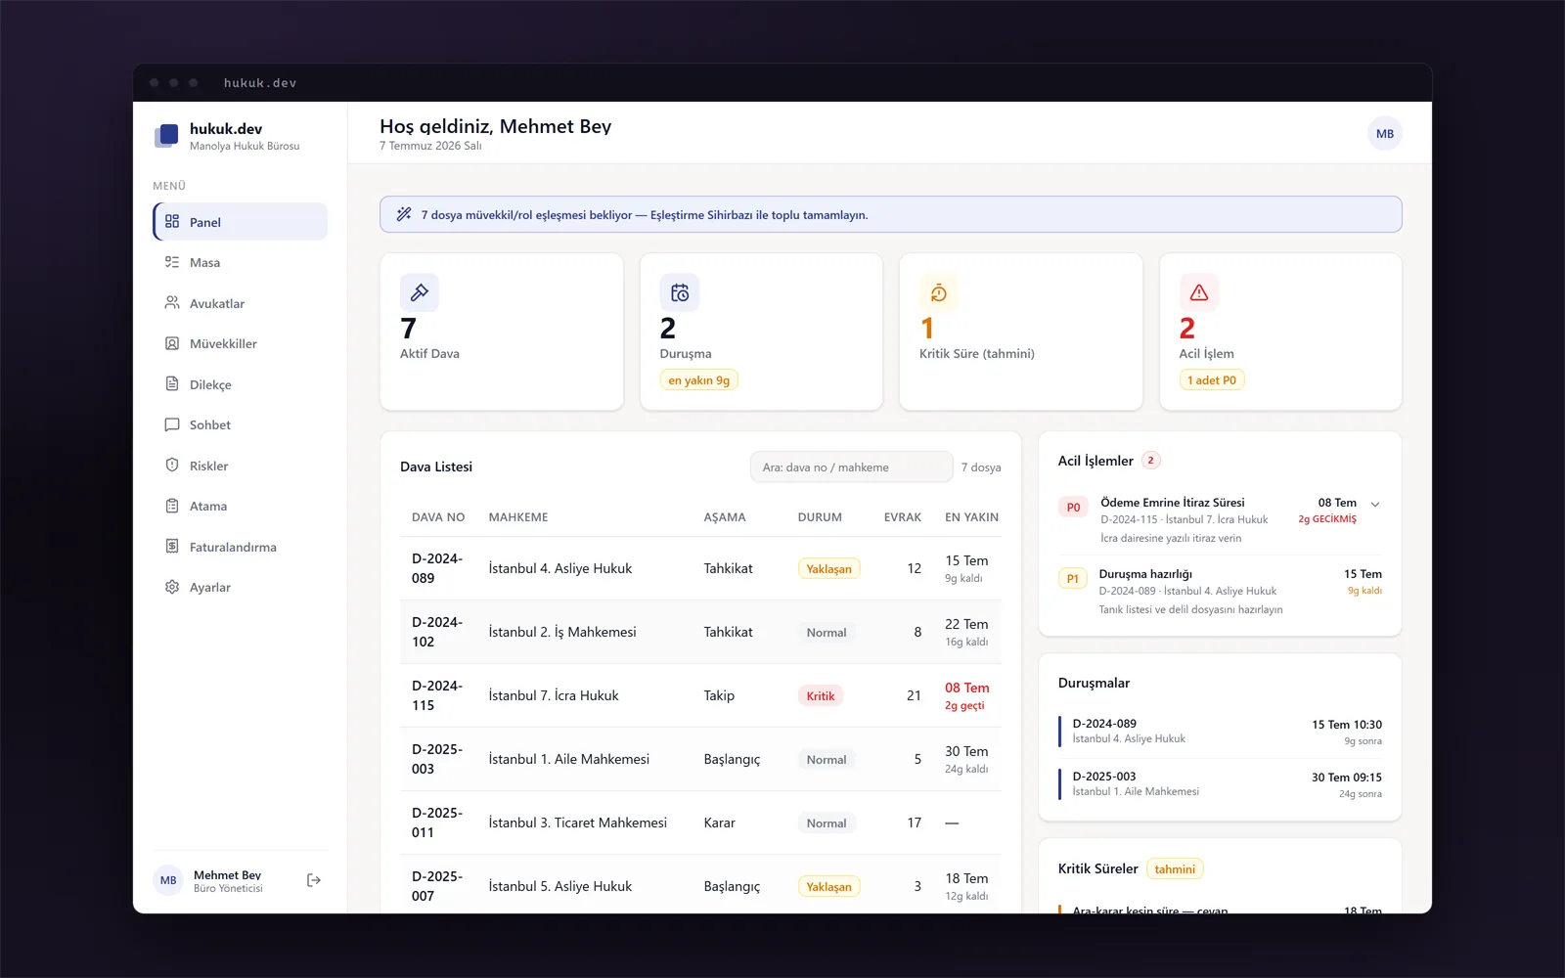Click the Dilekçe document icon
The width and height of the screenshot is (1565, 978).
pos(172,384)
